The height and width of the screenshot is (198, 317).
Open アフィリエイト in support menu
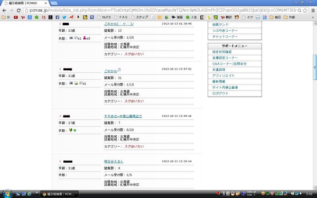tap(223, 76)
